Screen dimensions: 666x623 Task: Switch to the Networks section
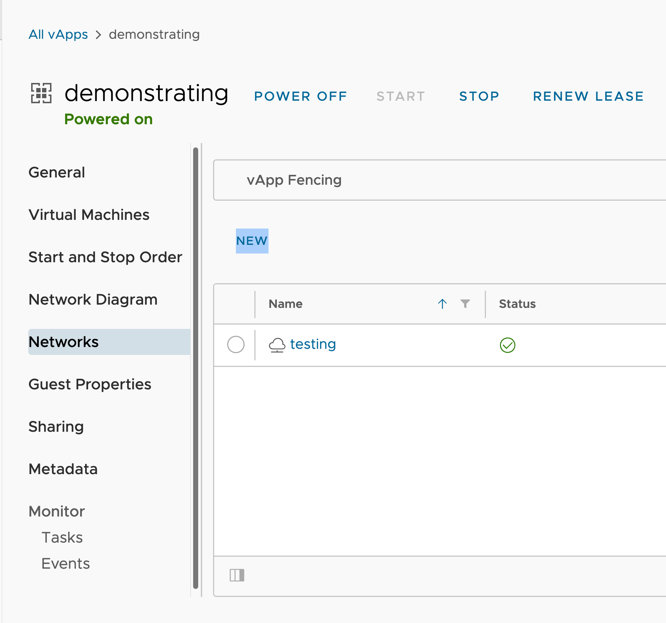point(63,342)
